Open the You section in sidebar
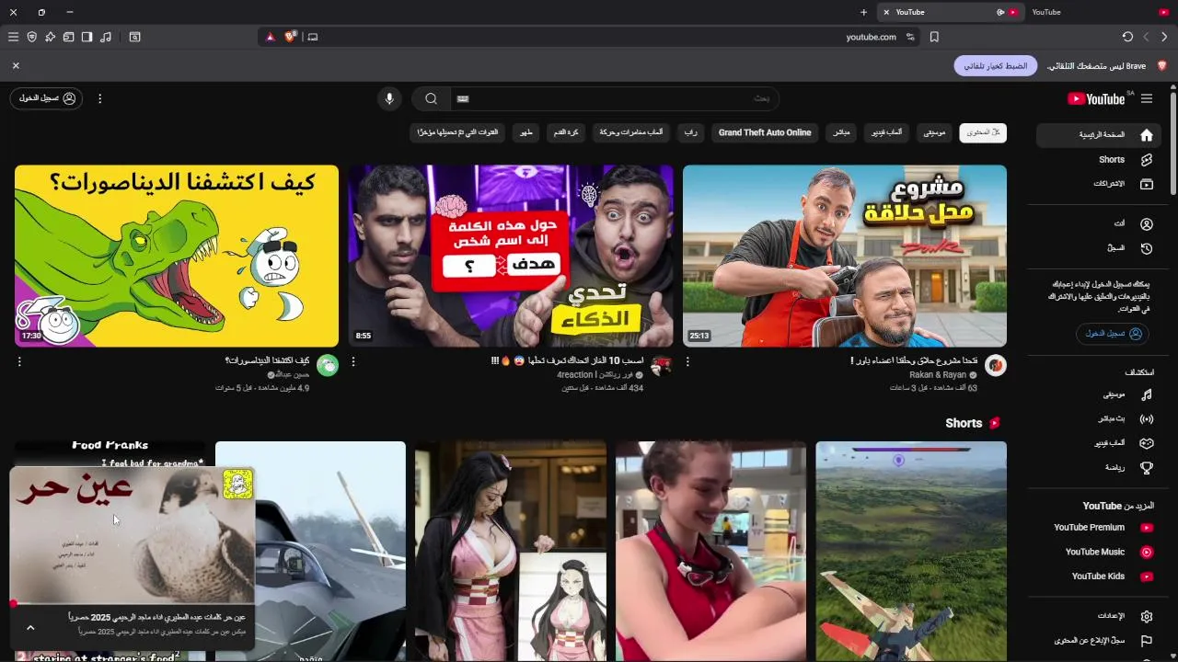The width and height of the screenshot is (1178, 662). click(1099, 223)
